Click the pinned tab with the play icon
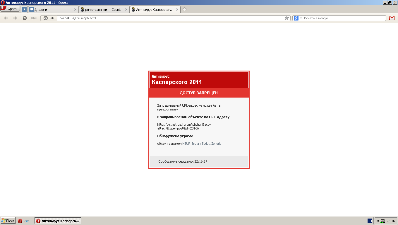The height and width of the screenshot is (225, 398). [x=24, y=9]
